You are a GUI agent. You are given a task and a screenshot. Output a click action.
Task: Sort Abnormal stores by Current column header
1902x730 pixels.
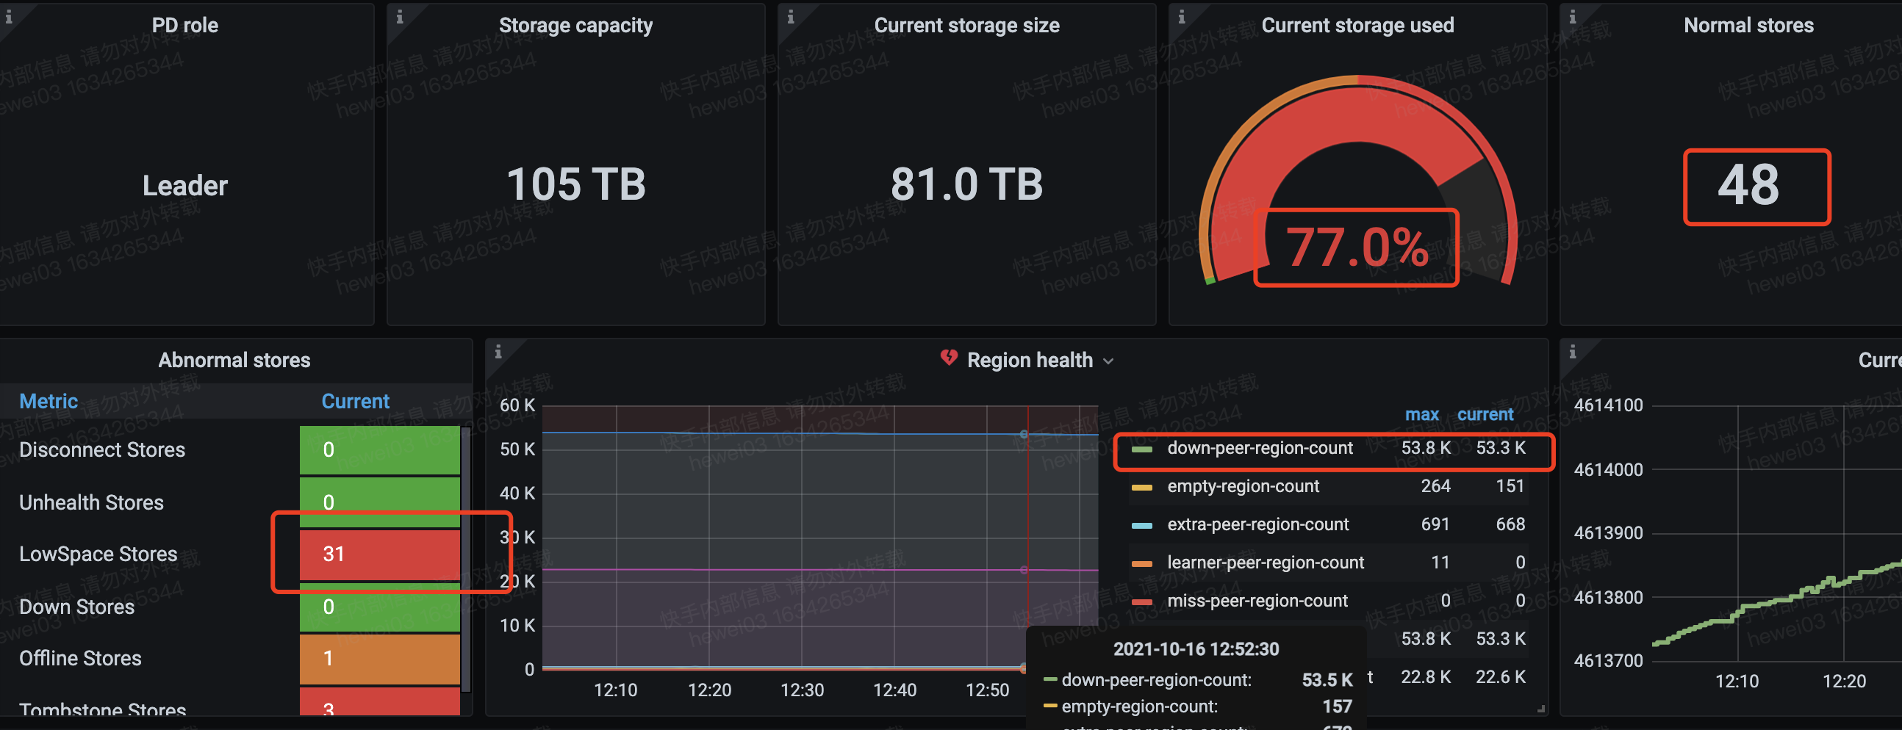click(355, 402)
